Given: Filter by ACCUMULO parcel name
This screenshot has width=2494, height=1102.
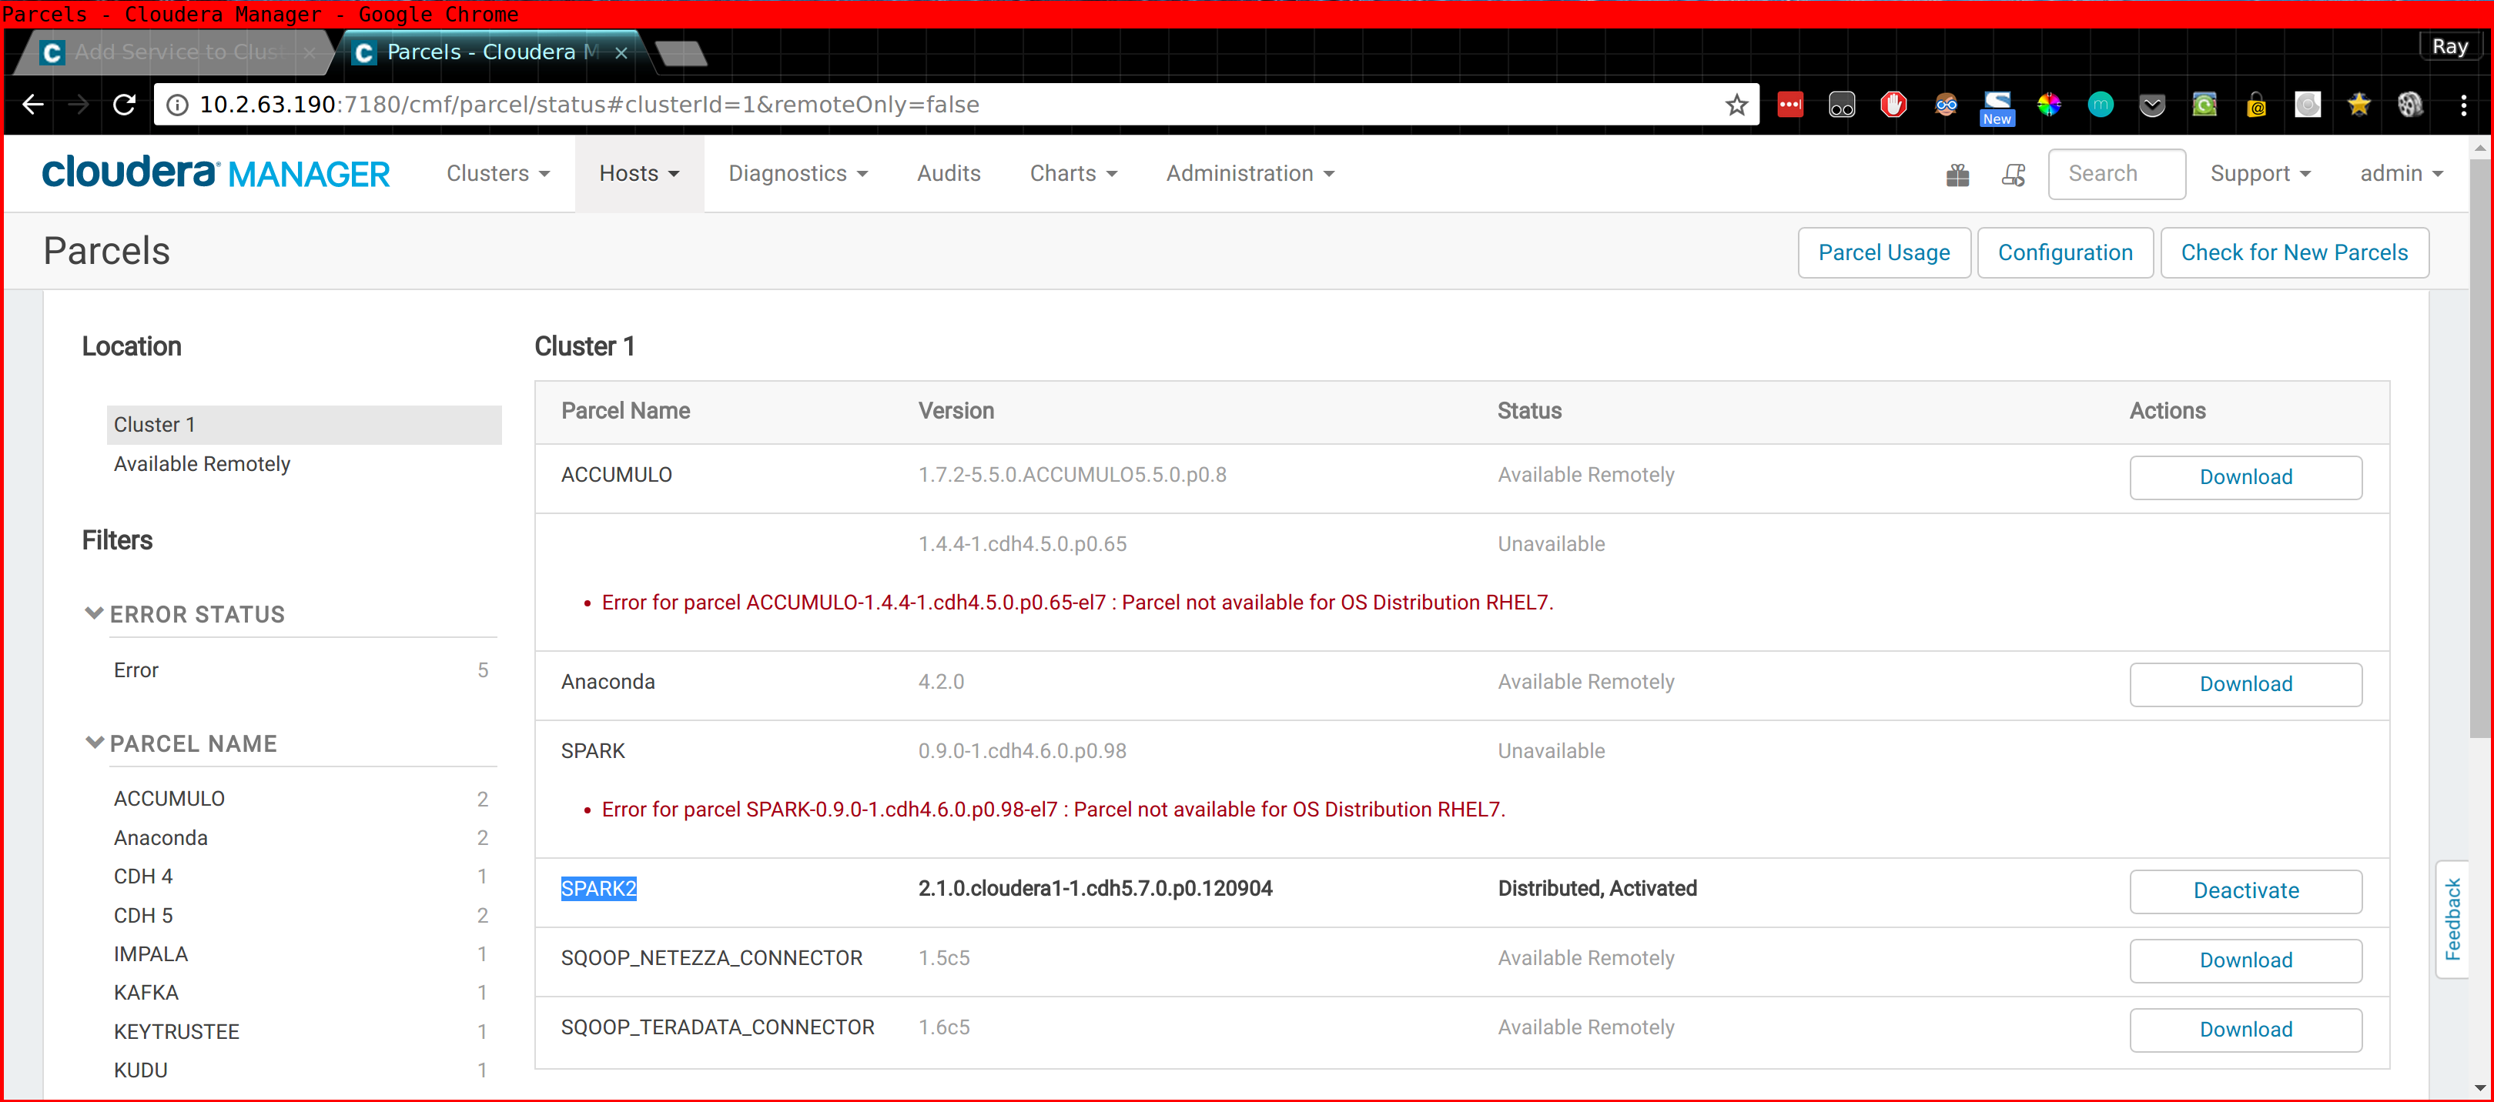Looking at the screenshot, I should tap(300, 799).
